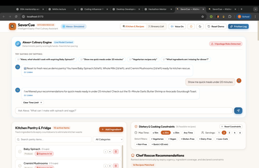
Task: Toggle Dairy-Free strict filter
Action: point(205,139)
